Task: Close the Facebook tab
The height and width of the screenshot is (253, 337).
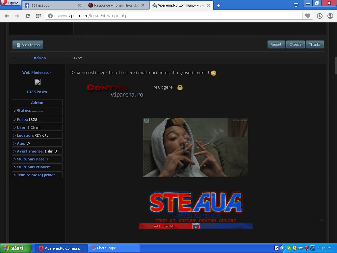Action: tap(79, 5)
